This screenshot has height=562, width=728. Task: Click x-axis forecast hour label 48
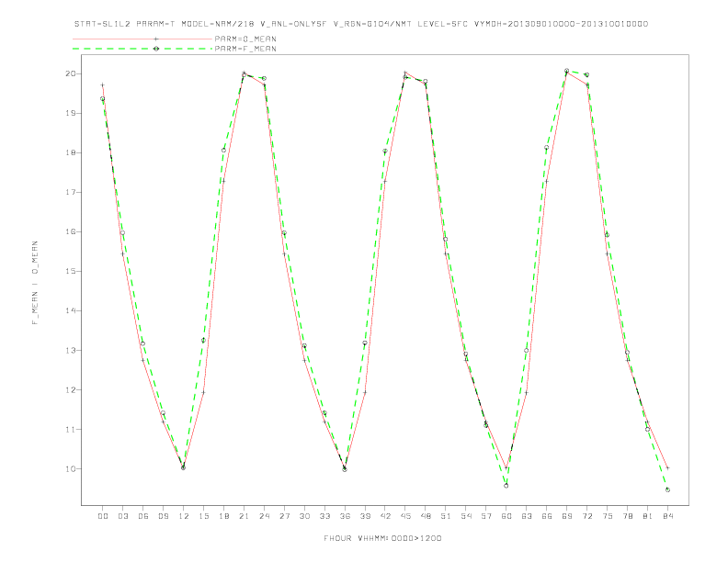(426, 516)
